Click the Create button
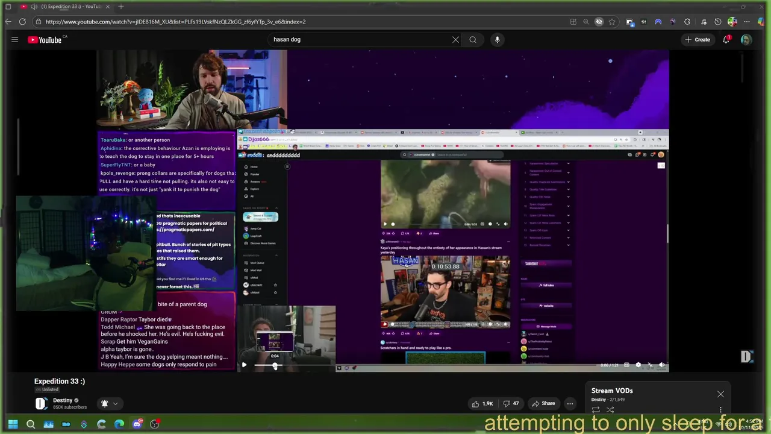The image size is (771, 434). coord(698,40)
